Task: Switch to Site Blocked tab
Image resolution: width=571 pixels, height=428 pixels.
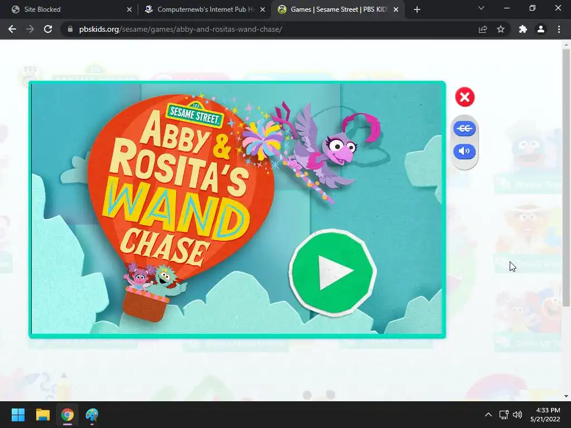Action: tap(71, 9)
